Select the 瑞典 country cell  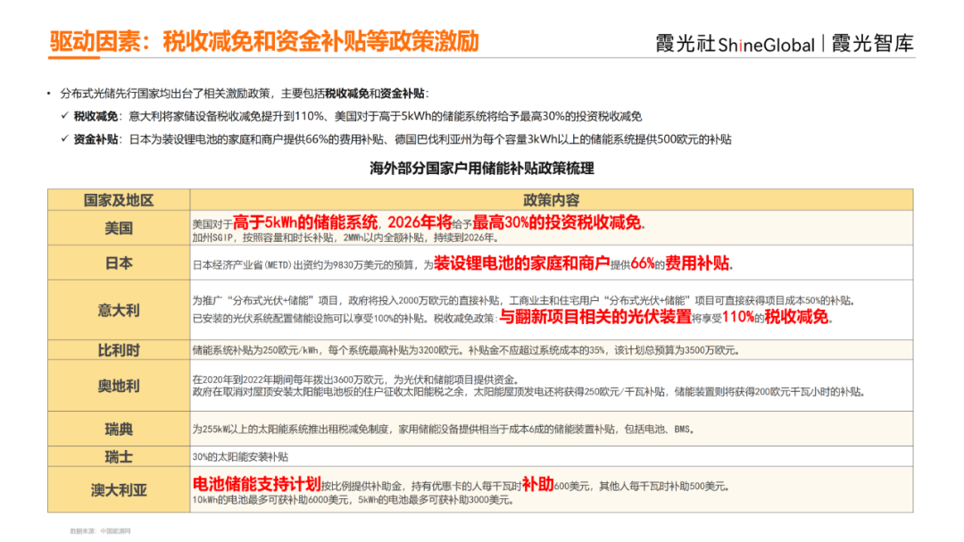point(119,429)
